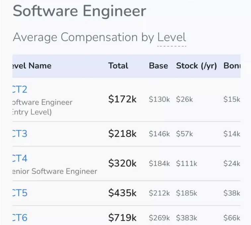
Task: Sort by the Base column header
Action: point(158,66)
